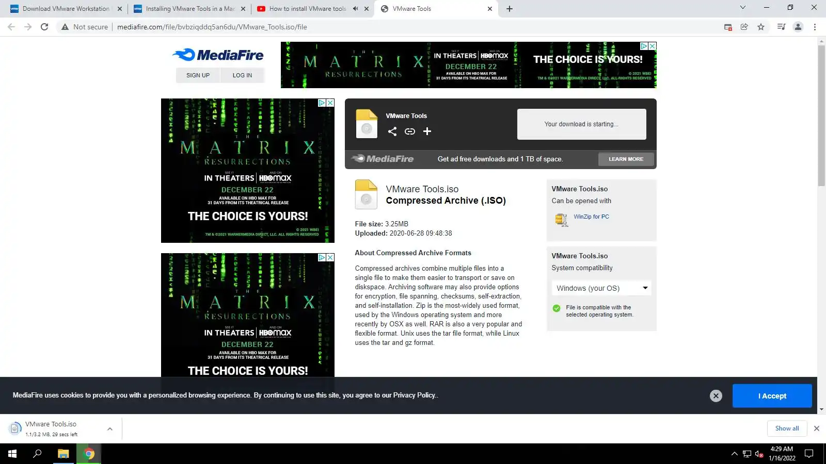826x464 pixels.
Task: Bookmark this page with the star icon
Action: coord(761,27)
